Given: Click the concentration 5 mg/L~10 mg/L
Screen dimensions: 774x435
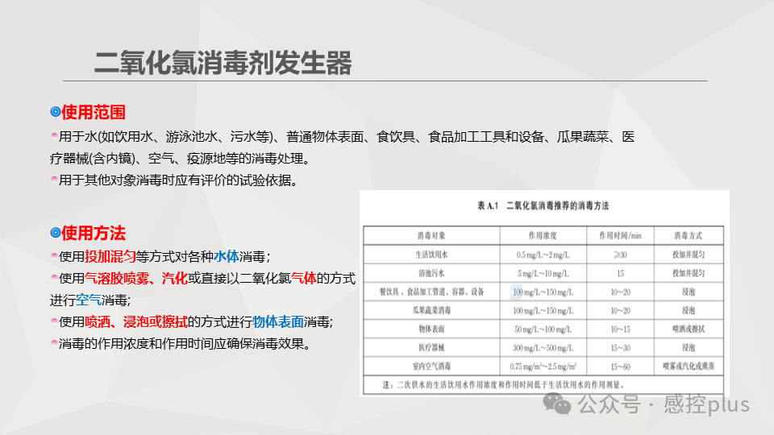Looking at the screenshot, I should click(543, 273).
